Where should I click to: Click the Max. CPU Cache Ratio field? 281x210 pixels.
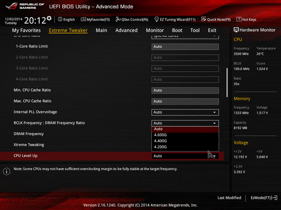(x=185, y=101)
